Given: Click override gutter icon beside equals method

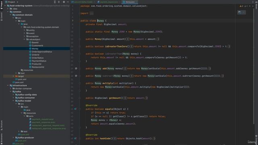Looking at the screenshot, I should (75, 109).
